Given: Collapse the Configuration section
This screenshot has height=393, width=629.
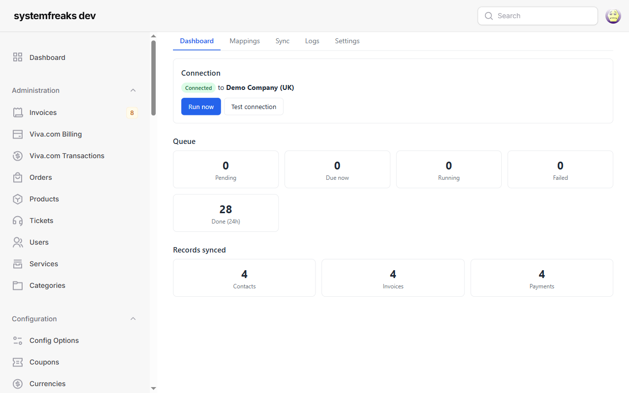Looking at the screenshot, I should 133,319.
